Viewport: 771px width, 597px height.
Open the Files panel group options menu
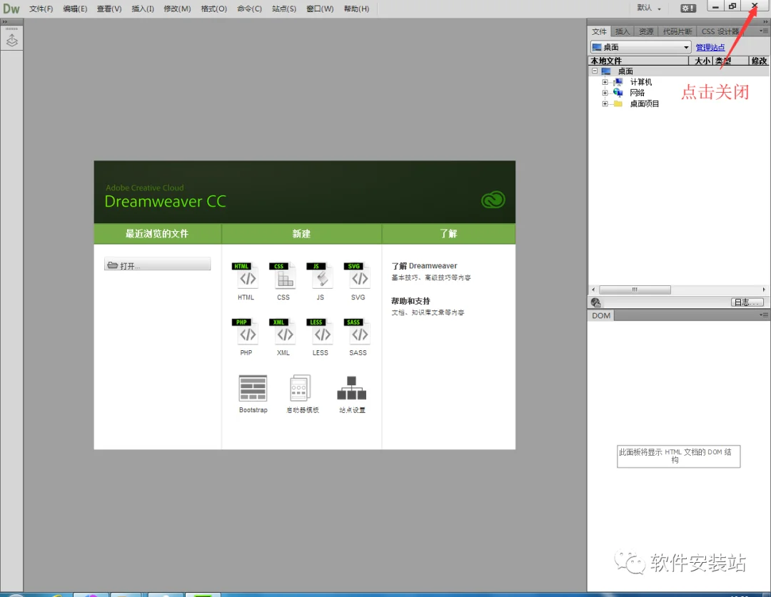coord(764,31)
